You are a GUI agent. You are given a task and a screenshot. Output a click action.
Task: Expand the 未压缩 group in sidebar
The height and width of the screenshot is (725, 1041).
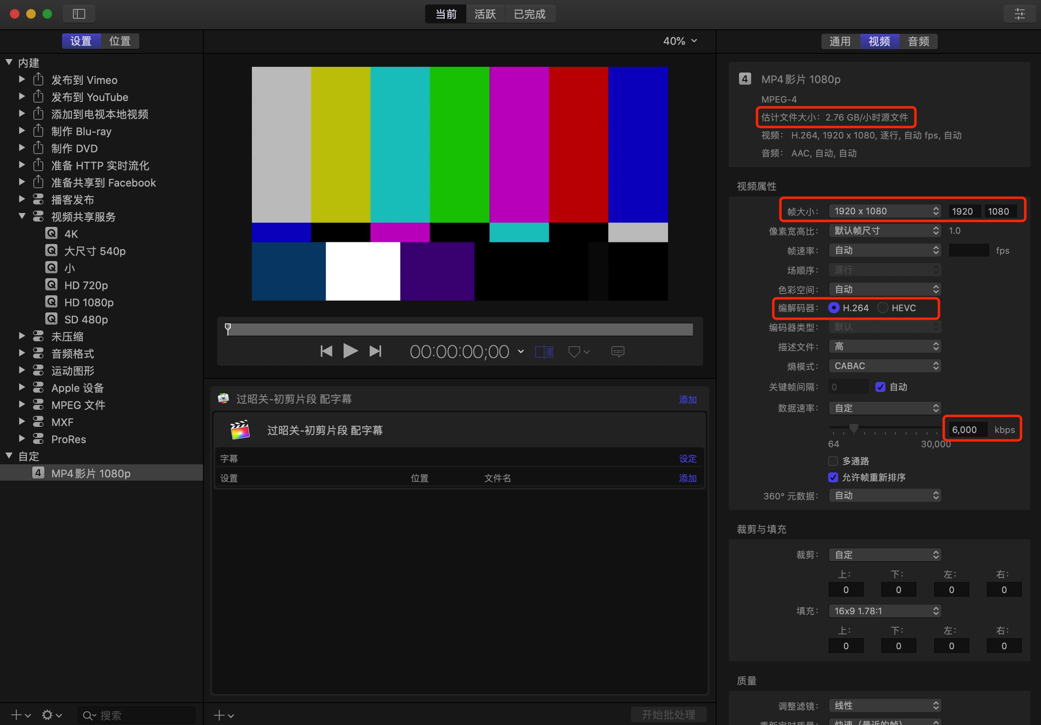click(x=21, y=336)
